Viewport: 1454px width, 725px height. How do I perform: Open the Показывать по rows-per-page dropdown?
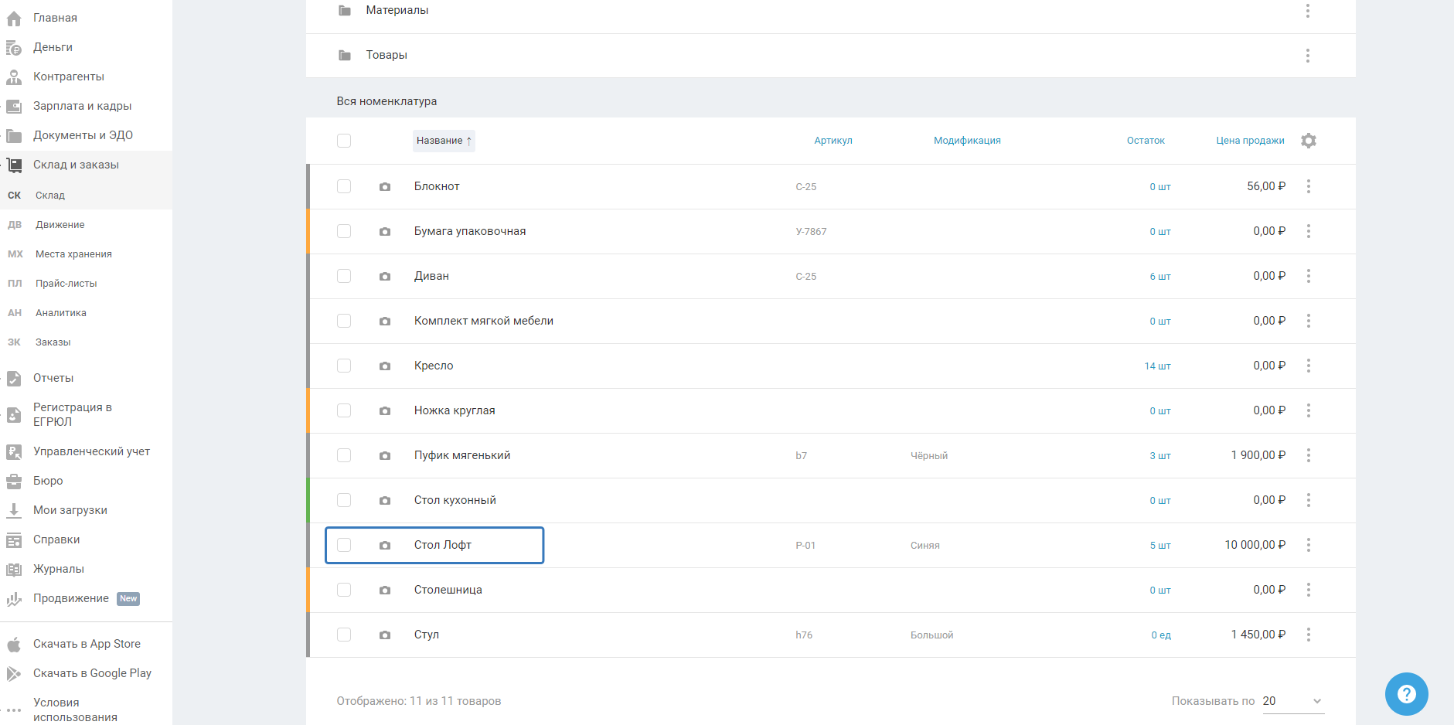coord(1292,701)
